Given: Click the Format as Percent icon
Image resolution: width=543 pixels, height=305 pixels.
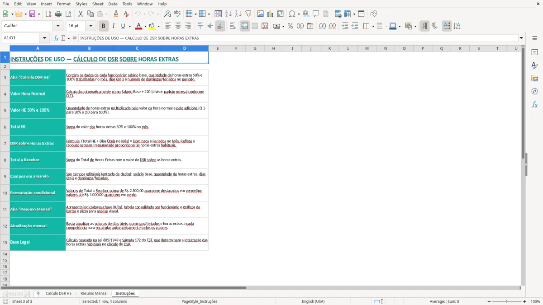Looking at the screenshot, I should pos(290,26).
